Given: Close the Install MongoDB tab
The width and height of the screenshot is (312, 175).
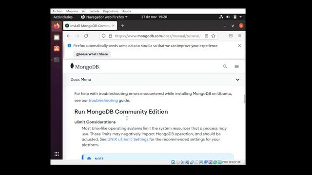Looking at the screenshot, I should 113,26.
